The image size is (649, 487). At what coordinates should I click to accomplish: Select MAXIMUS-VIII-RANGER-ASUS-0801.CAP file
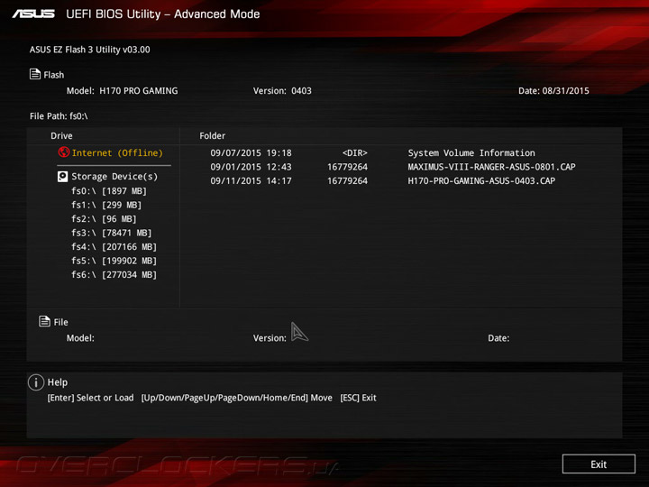(x=492, y=167)
